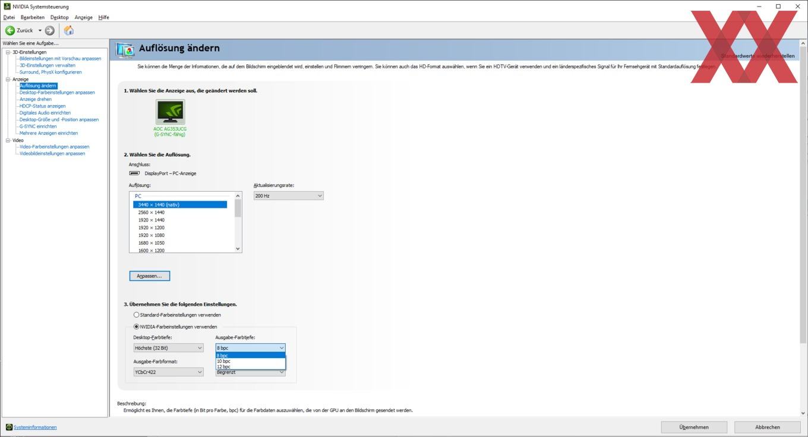Click resolution list scroll down arrow
Screen dimensions: 808x437
pos(238,249)
